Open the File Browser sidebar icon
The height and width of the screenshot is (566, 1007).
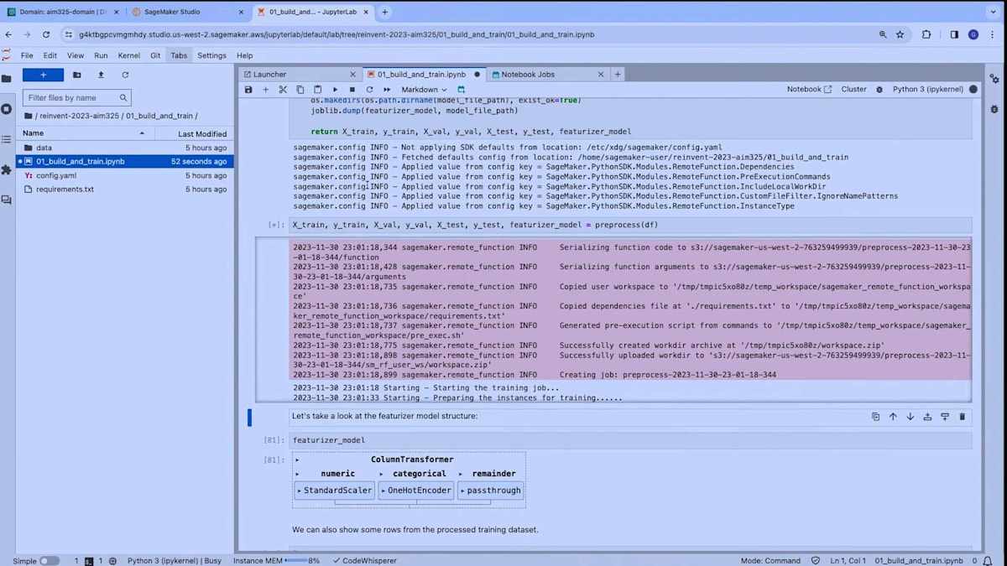pos(7,79)
